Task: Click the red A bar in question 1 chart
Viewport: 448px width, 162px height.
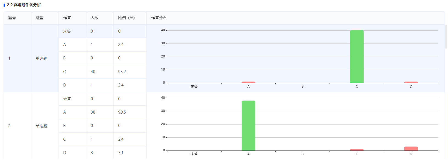Action: click(x=248, y=82)
